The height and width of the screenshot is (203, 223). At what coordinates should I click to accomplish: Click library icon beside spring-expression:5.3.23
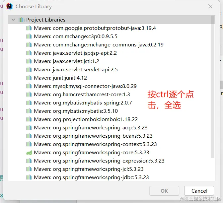29,161
